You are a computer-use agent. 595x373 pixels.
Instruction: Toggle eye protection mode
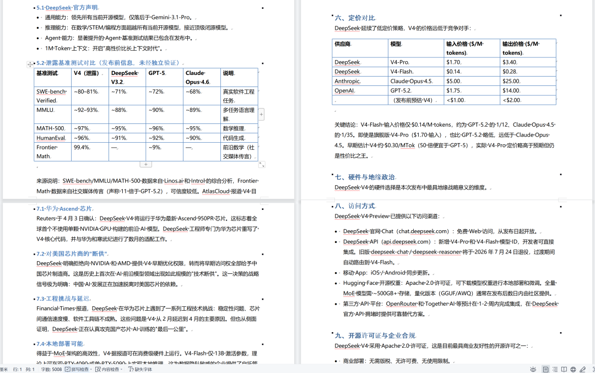click(x=533, y=368)
